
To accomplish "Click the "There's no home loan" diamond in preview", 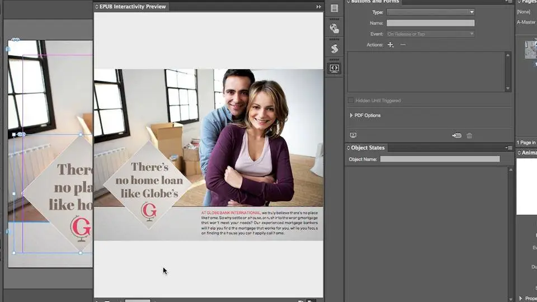I will (x=149, y=185).
